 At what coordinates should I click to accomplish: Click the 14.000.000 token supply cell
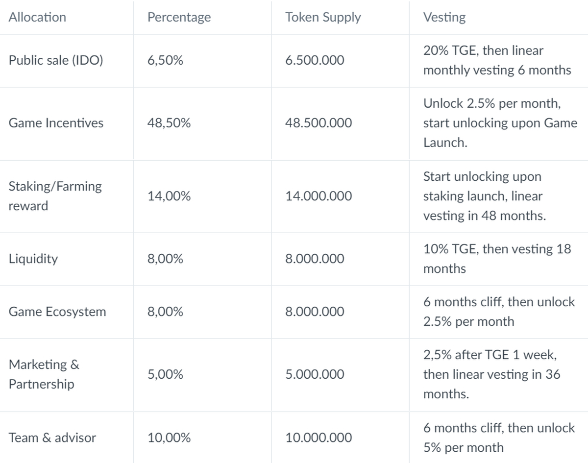point(318,196)
